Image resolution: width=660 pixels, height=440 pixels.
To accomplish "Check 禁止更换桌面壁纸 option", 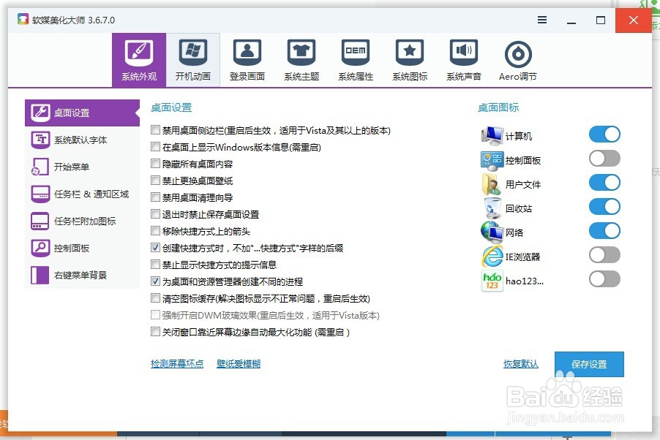I will [155, 181].
